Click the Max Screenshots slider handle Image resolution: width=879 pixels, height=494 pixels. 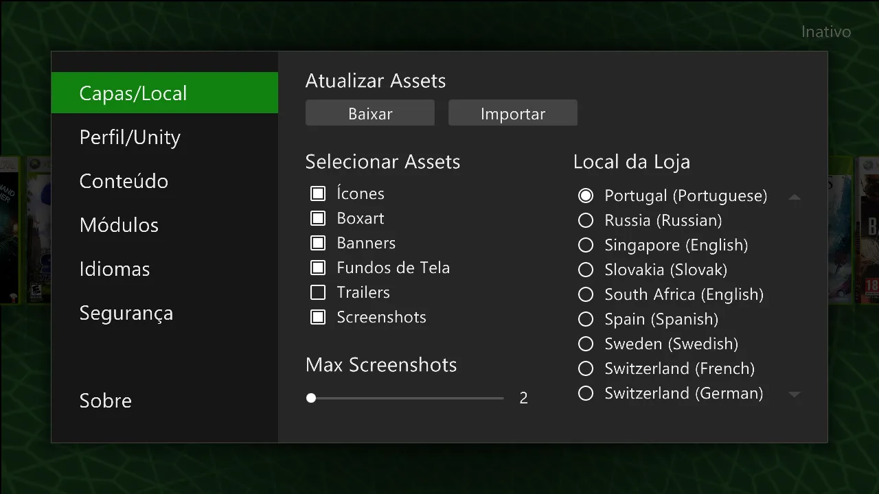click(311, 398)
